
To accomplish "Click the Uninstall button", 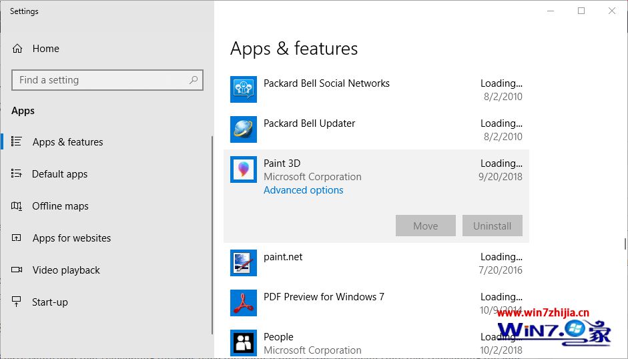I will click(x=493, y=226).
